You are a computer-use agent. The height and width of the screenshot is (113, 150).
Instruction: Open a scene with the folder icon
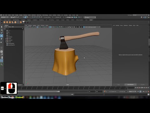pyautogui.click(x=13, y=17)
